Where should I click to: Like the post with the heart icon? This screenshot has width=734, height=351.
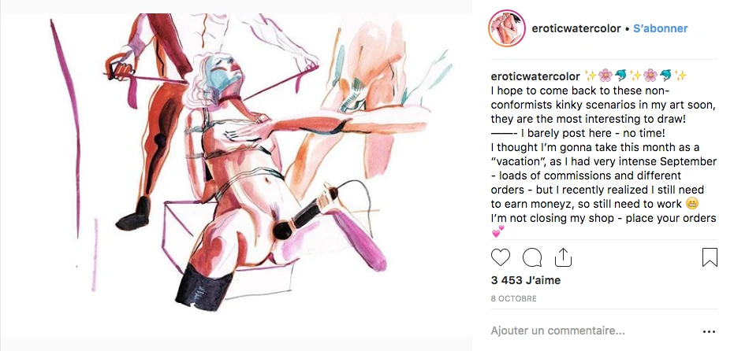pos(501,257)
